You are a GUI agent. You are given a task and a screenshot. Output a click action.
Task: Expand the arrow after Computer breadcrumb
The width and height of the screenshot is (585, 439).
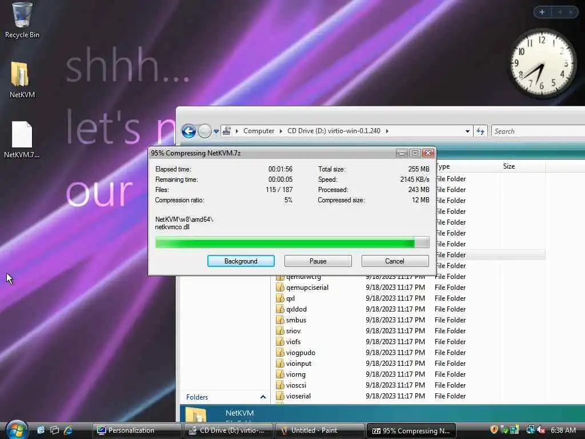pos(281,131)
